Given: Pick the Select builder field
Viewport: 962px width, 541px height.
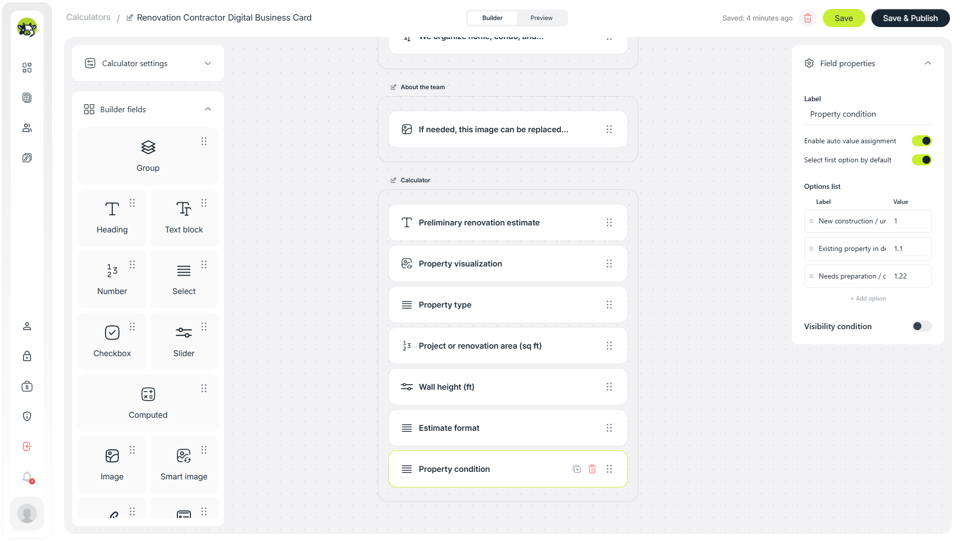Looking at the screenshot, I should [184, 279].
